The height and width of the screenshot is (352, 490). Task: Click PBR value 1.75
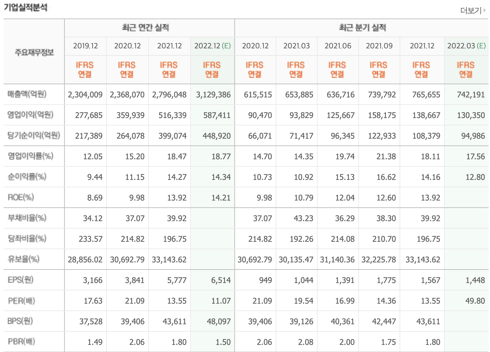click(x=388, y=342)
